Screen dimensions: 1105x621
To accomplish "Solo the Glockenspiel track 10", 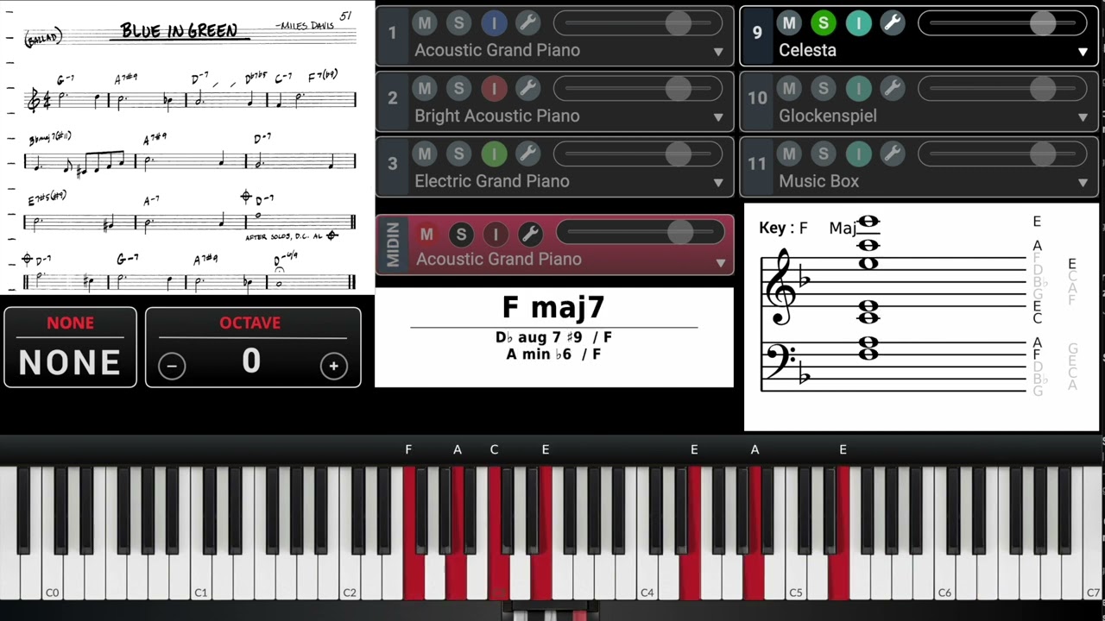I will coord(823,88).
